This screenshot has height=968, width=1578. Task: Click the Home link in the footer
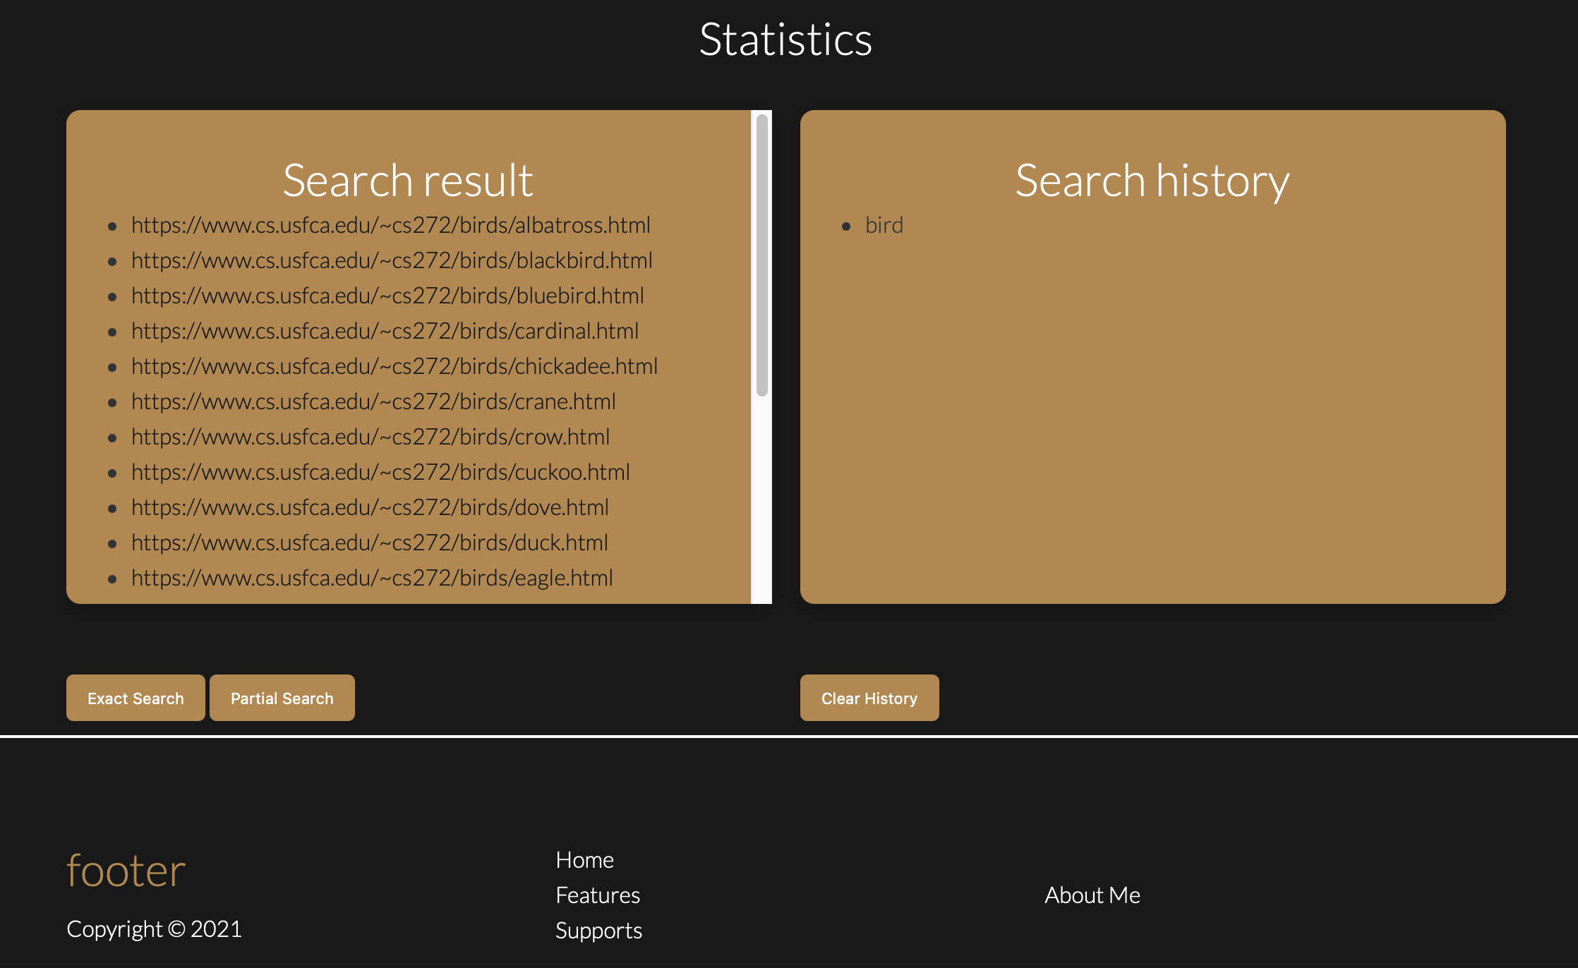coord(584,859)
